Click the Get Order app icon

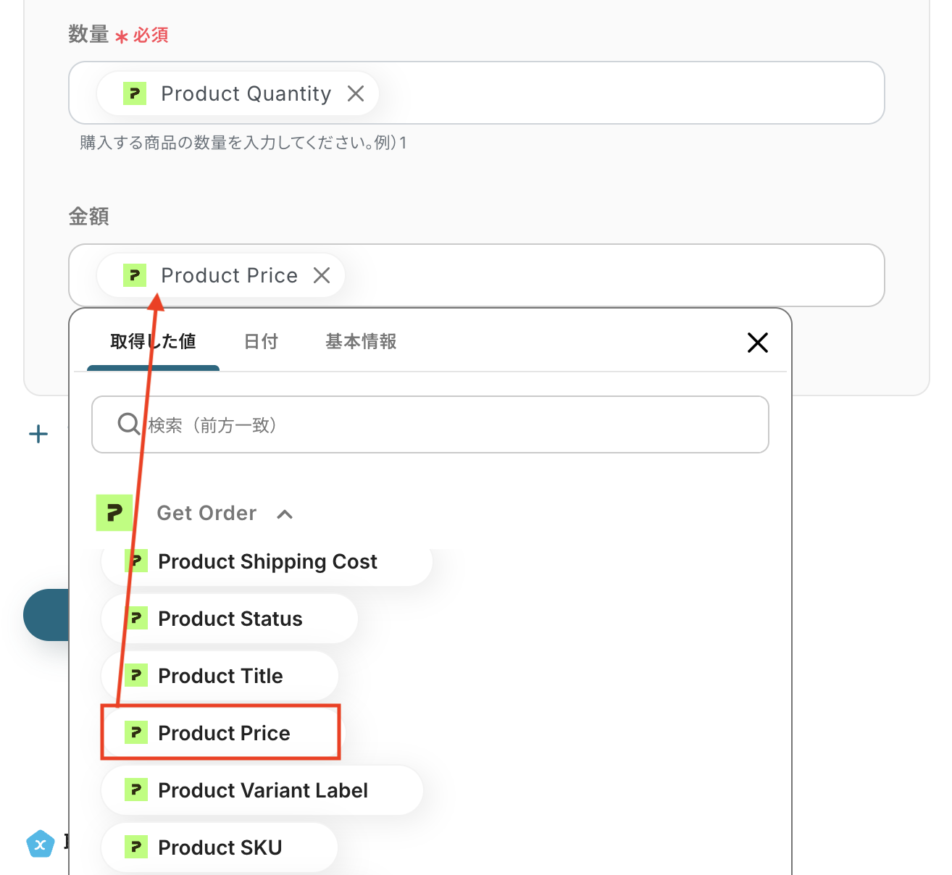click(114, 513)
